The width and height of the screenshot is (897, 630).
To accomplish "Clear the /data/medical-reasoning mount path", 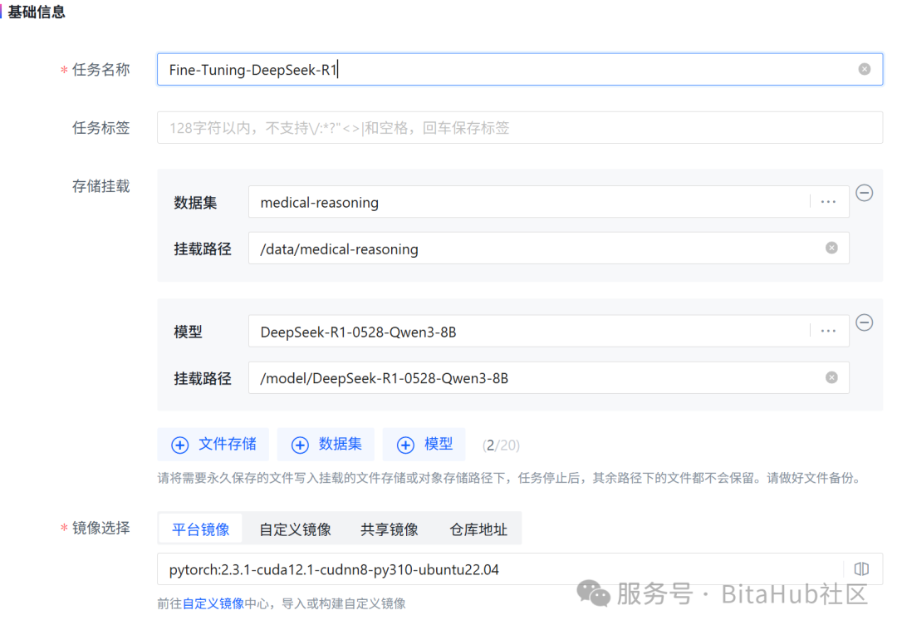I will pos(831,248).
